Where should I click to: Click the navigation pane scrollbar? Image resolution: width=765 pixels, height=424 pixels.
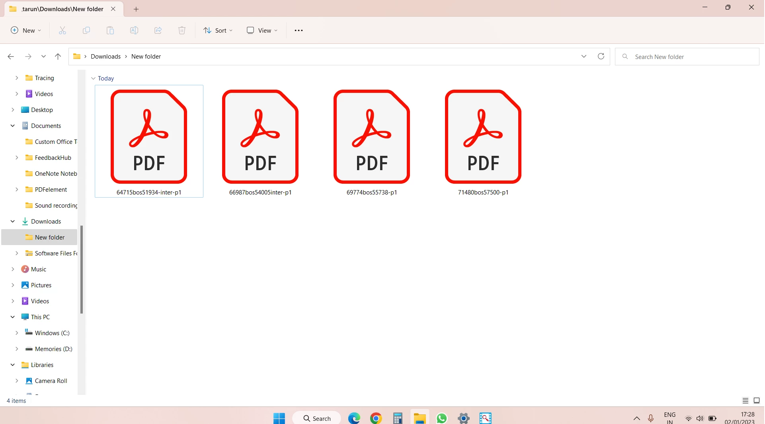(82, 269)
